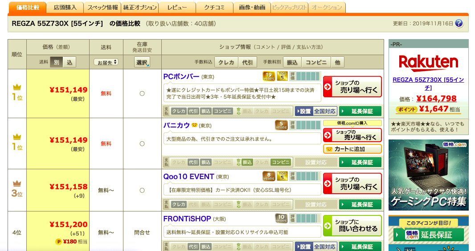Viewport: 475px width, 251px height.
Task: Click パニカウ's 延長保証 button
Action: (360, 162)
